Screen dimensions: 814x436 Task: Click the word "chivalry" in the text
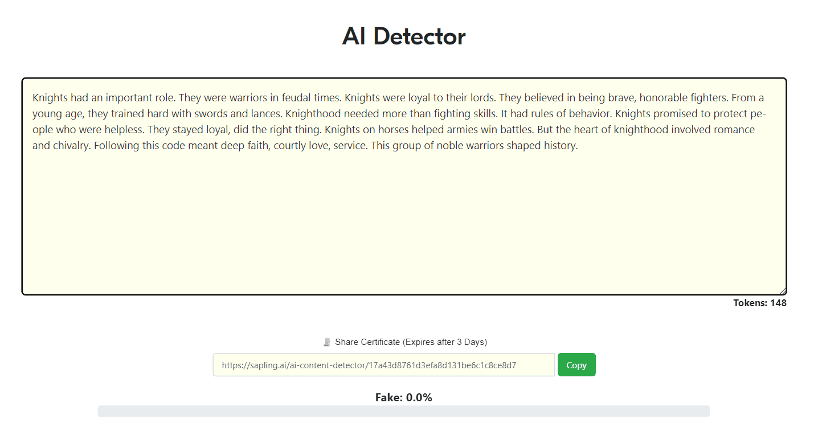point(71,146)
